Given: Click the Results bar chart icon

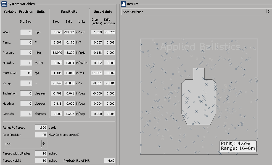Looking at the screenshot, I should point(123,4).
